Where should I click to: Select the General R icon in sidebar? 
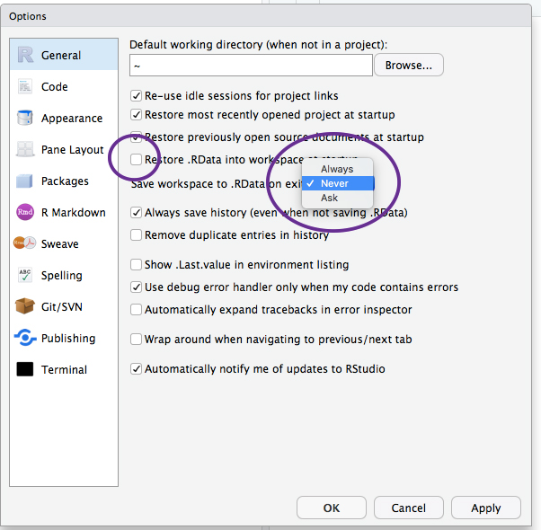[25, 55]
